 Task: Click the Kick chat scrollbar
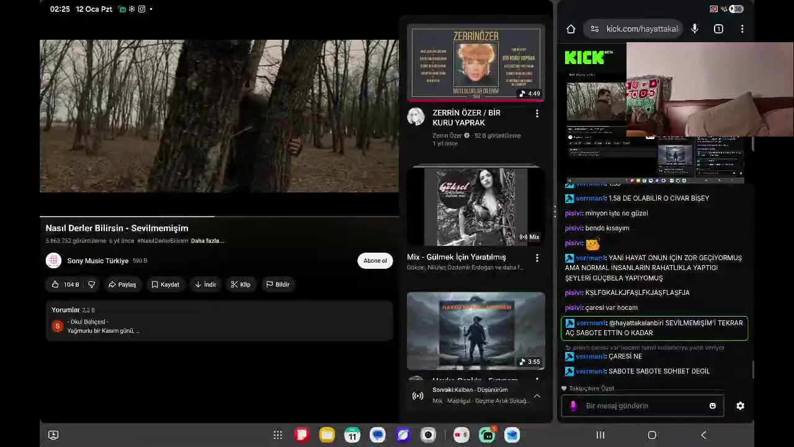(x=753, y=369)
